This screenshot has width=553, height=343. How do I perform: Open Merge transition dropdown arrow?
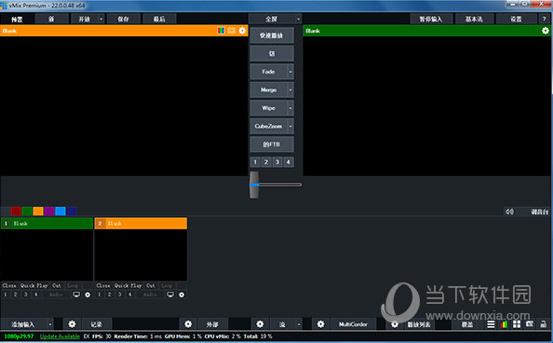tap(290, 90)
